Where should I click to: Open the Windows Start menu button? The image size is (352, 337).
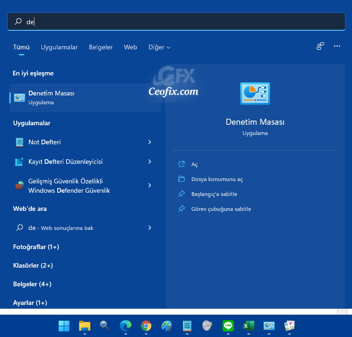(64, 326)
